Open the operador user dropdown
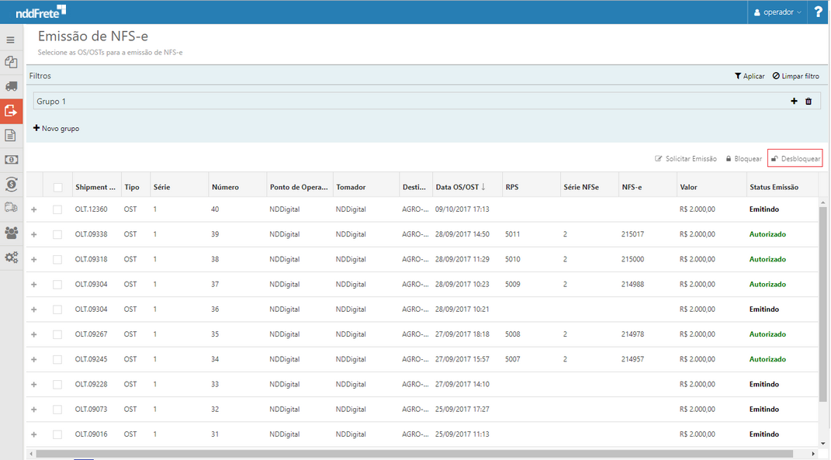Screen dimensions: 831x460 [778, 12]
